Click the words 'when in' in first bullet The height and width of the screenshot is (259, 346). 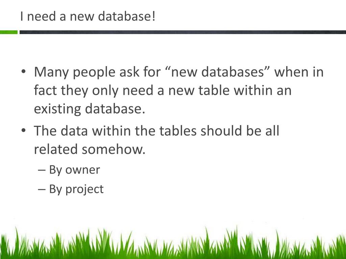click(299, 72)
